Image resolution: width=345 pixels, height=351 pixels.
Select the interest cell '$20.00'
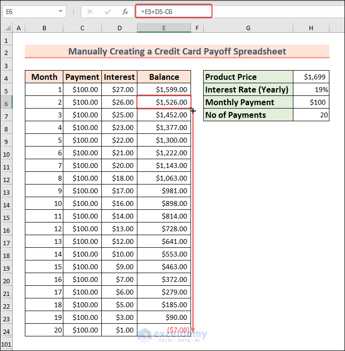(119, 166)
